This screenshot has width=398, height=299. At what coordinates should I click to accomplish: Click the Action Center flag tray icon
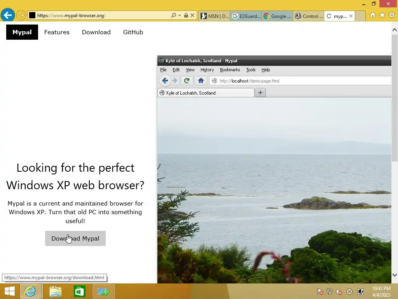pos(320,292)
